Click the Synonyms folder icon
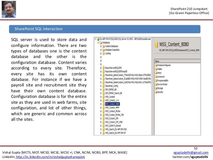 [x=156, y=76]
